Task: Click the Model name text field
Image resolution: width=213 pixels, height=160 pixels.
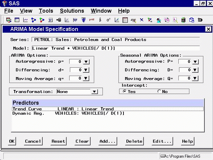Action: point(116,48)
